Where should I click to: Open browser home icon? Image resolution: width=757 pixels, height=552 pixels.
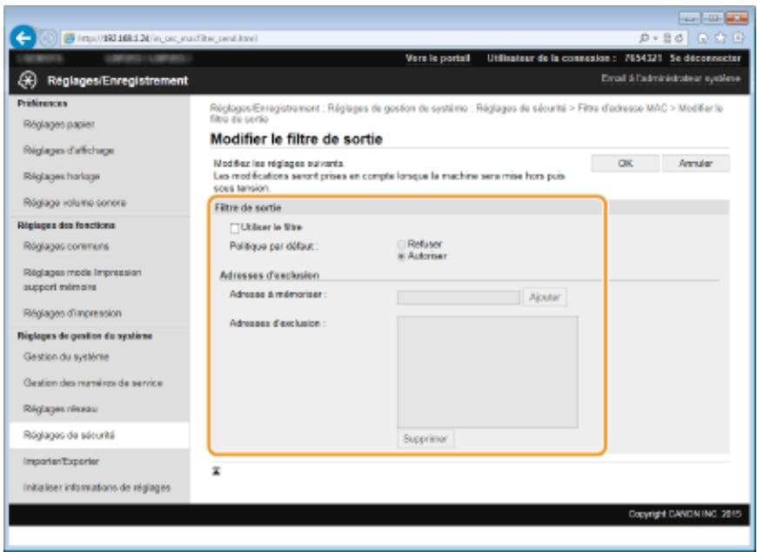(x=704, y=38)
